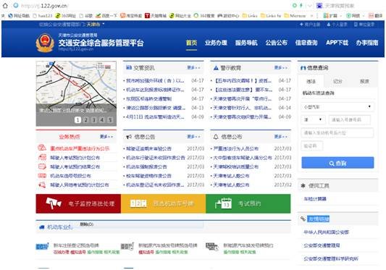Image resolution: width=386 pixels, height=270 pixels.
Task: Switch to the 报废 query tab
Action: pos(364,82)
